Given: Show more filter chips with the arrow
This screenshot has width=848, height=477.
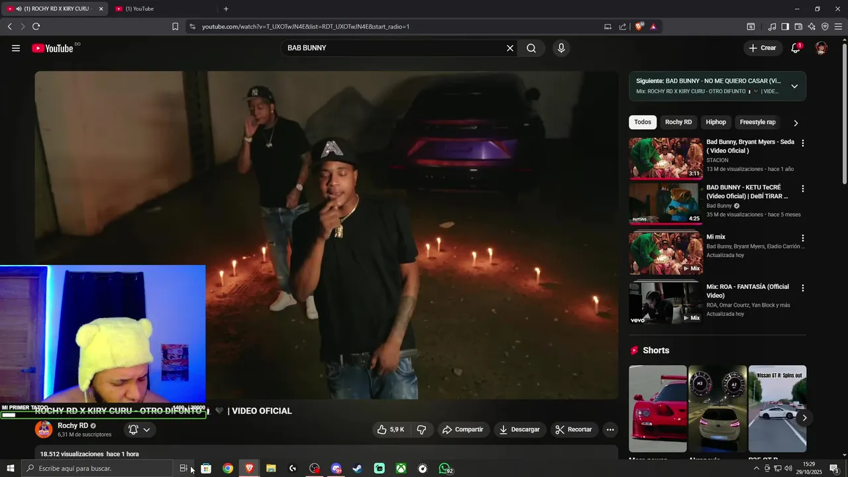Looking at the screenshot, I should point(796,123).
